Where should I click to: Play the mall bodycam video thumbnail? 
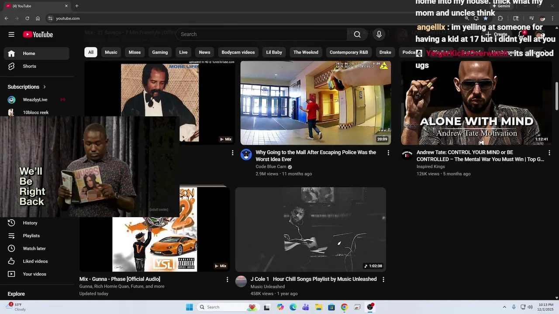316,103
